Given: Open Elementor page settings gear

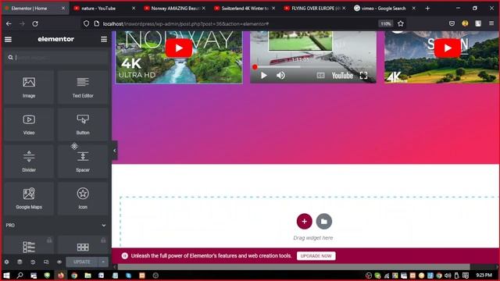Looking at the screenshot, I should coord(7,262).
